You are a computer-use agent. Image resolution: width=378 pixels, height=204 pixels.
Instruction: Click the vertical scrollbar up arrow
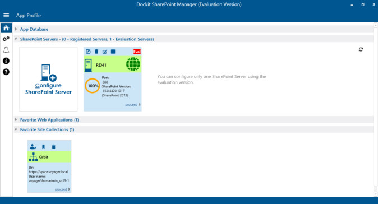pos(375,25)
